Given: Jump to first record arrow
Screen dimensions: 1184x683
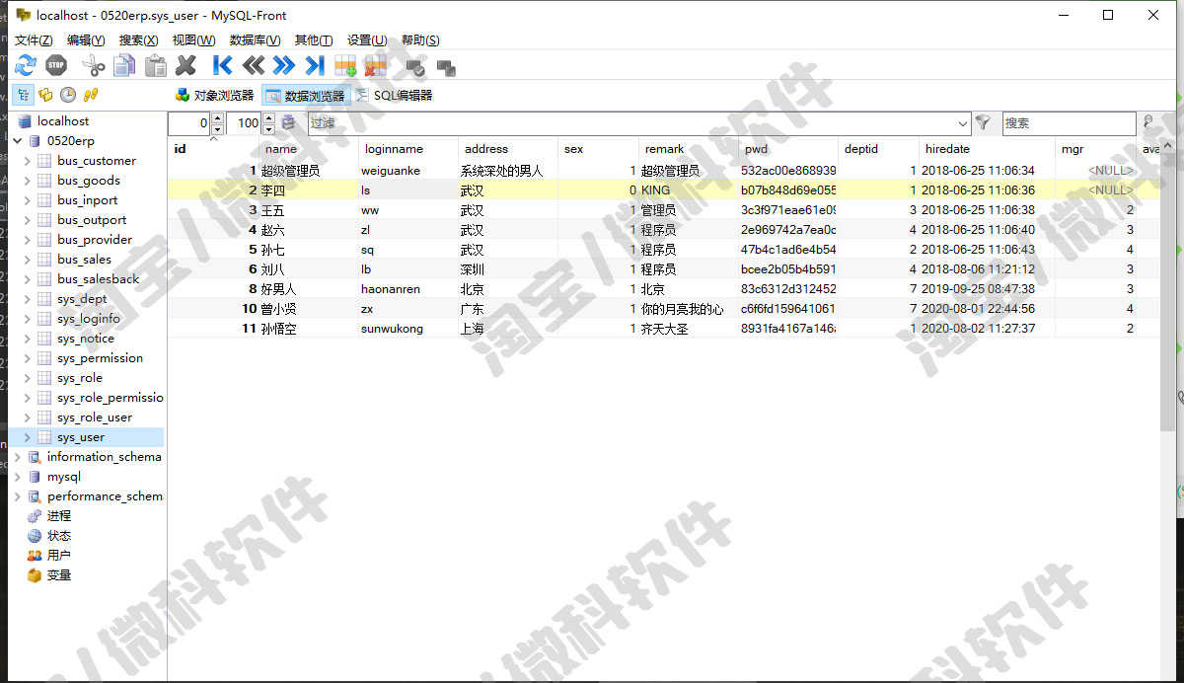Looking at the screenshot, I should pyautogui.click(x=222, y=66).
